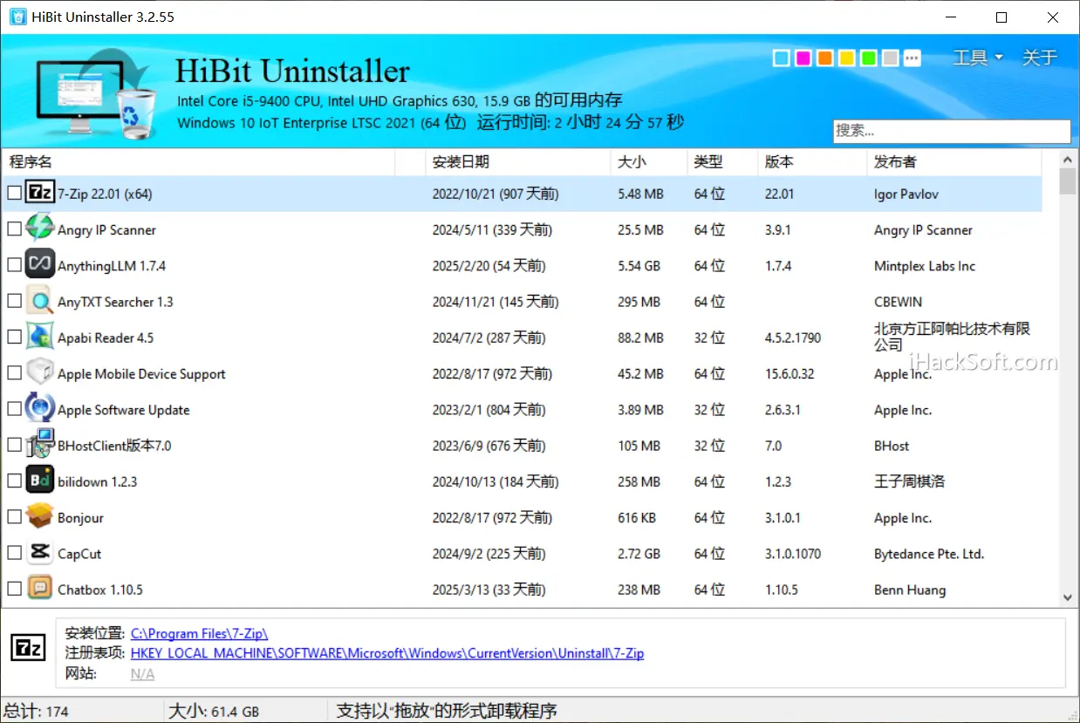Open the 工具 dropdown menu

[977, 58]
